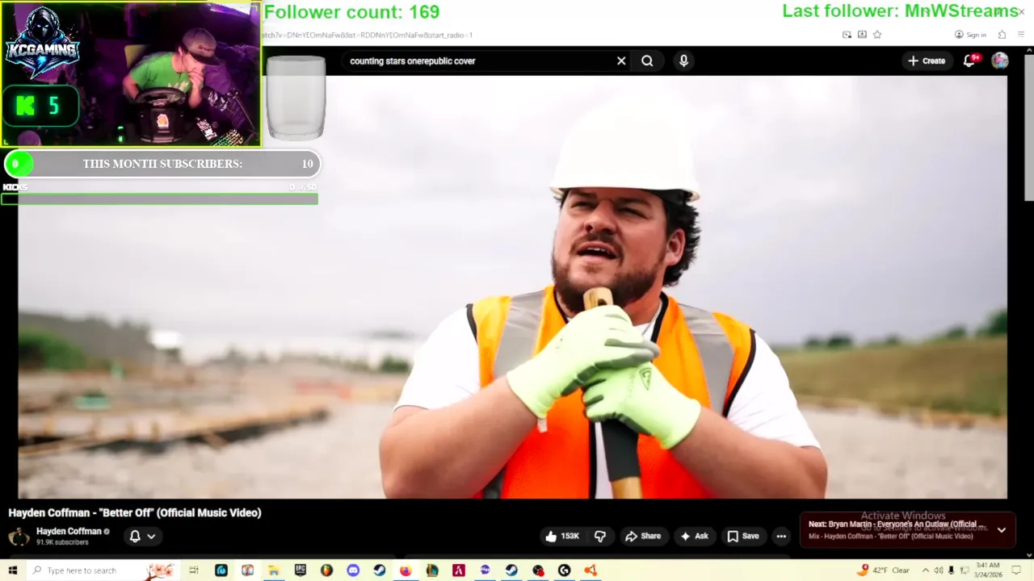Like the video with 153K likes
This screenshot has height=581, width=1034.
pos(562,536)
